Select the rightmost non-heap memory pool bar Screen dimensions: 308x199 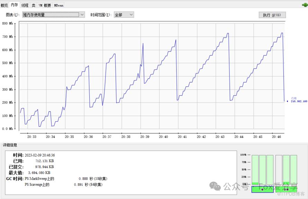[x=293, y=170]
